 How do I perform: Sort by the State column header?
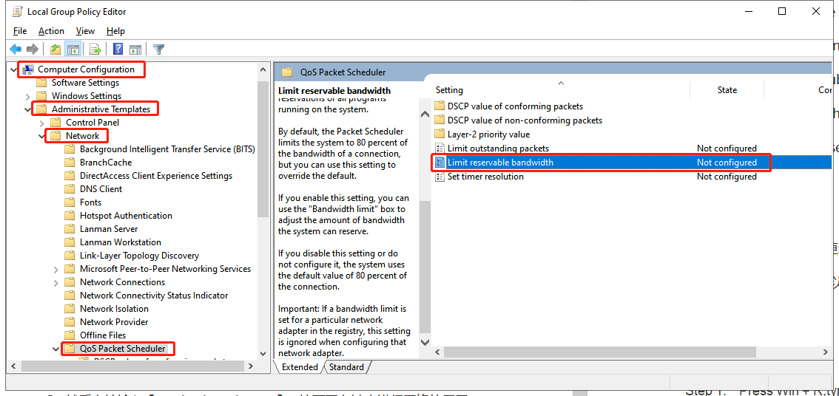point(727,90)
